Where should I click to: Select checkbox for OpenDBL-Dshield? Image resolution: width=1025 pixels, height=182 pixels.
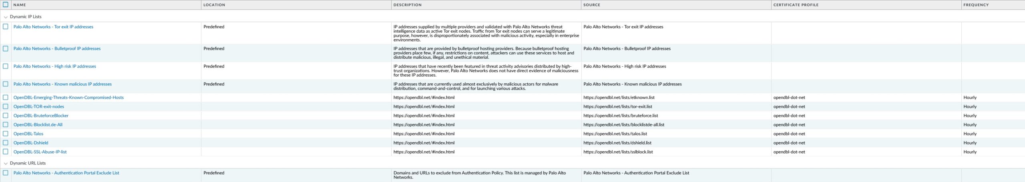coord(6,143)
